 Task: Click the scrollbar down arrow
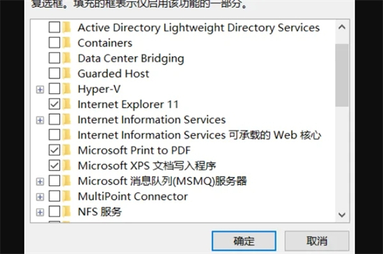click(342, 214)
